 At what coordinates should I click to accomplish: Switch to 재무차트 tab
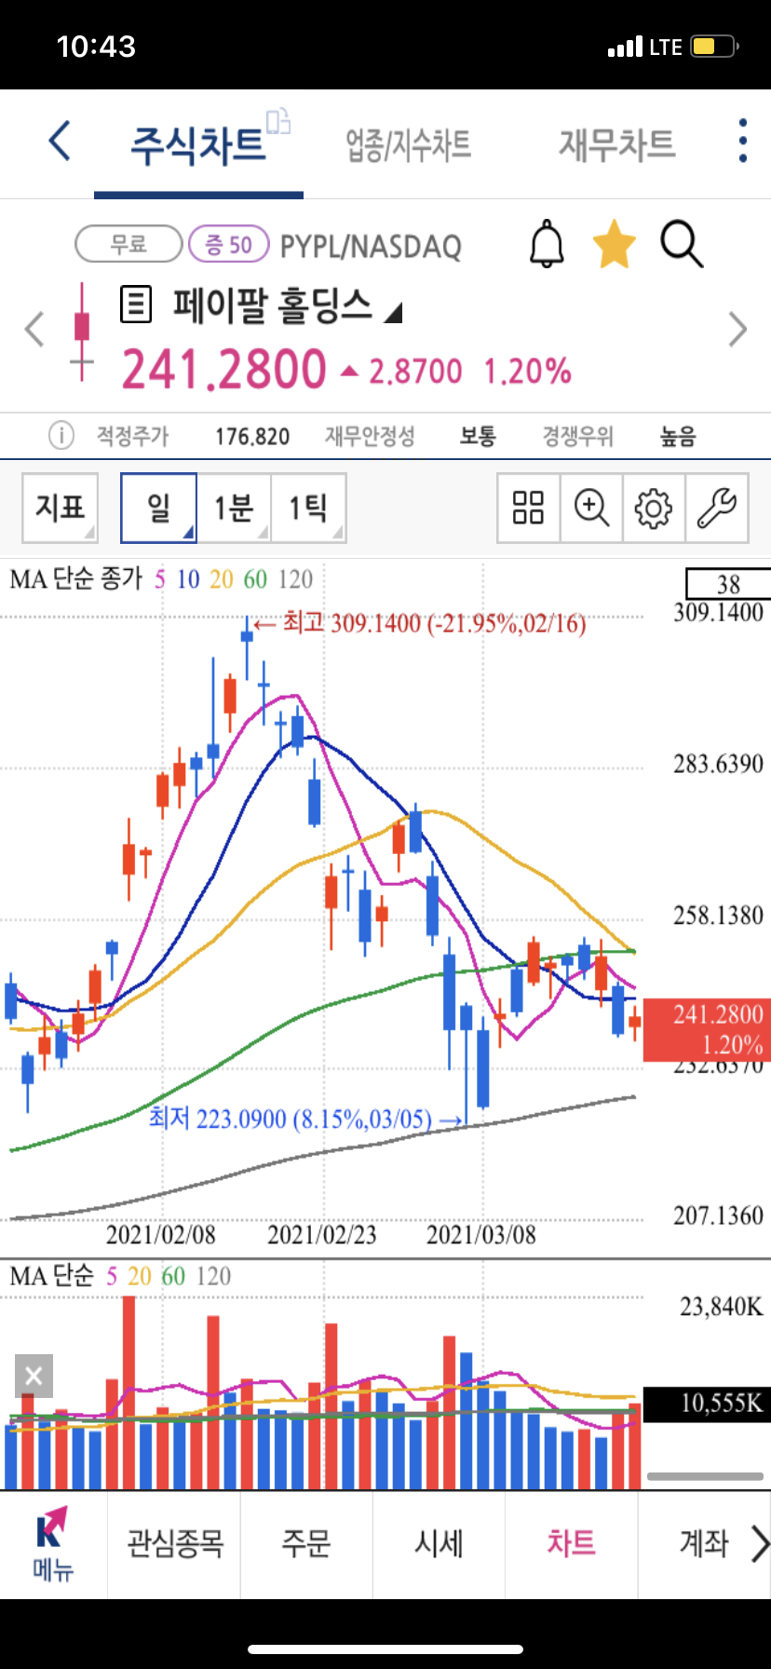(616, 145)
